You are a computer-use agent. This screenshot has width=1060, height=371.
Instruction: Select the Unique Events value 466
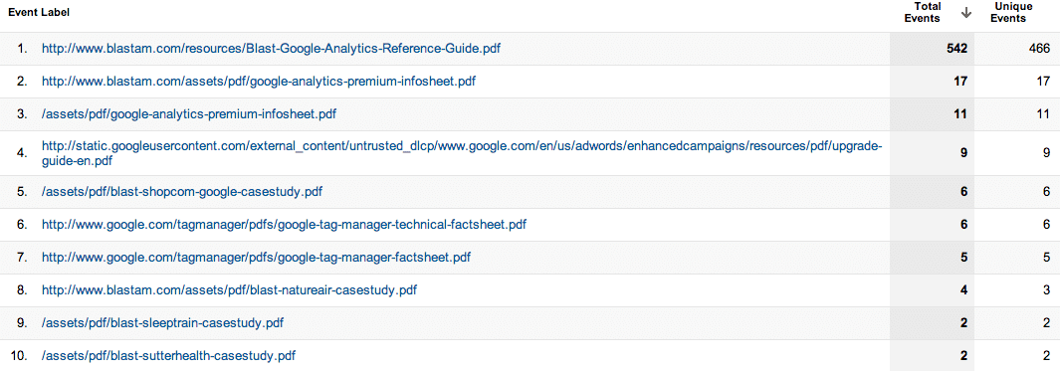[1039, 49]
